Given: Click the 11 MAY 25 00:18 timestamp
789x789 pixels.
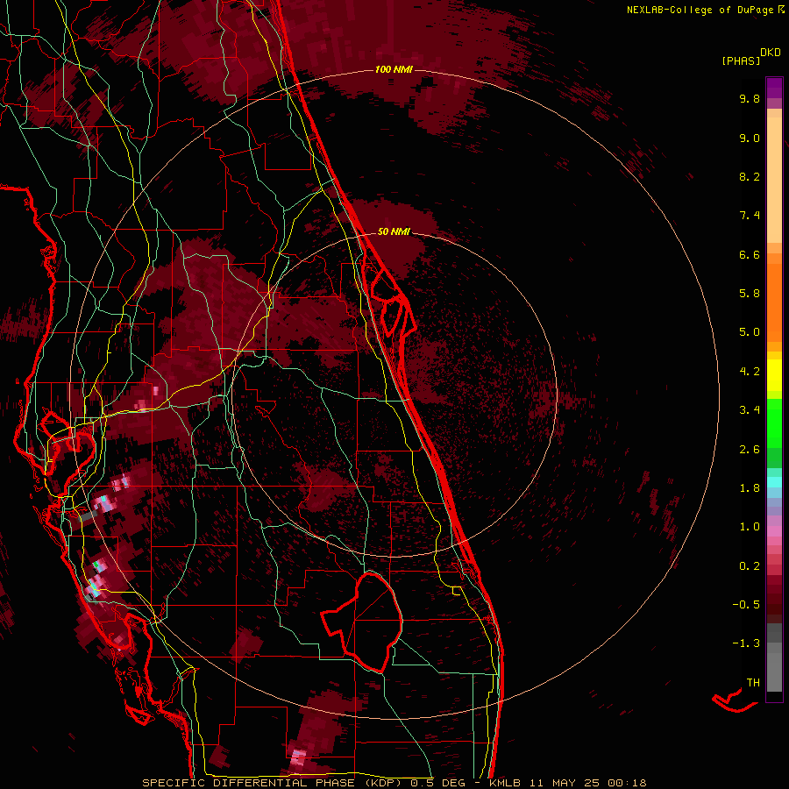Looking at the screenshot, I should click(x=587, y=783).
